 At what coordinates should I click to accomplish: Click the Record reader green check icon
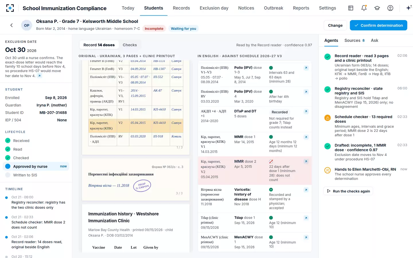tap(328, 57)
